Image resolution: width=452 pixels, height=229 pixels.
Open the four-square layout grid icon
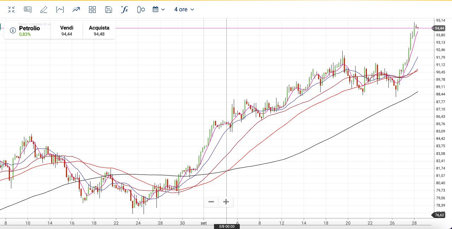click(x=92, y=10)
